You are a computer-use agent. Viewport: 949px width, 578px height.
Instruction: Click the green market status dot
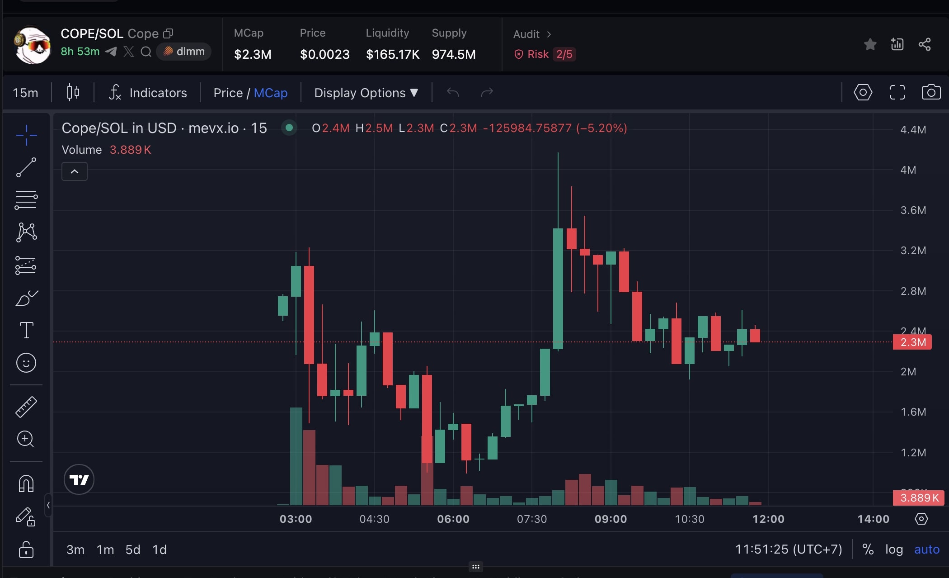(x=289, y=128)
